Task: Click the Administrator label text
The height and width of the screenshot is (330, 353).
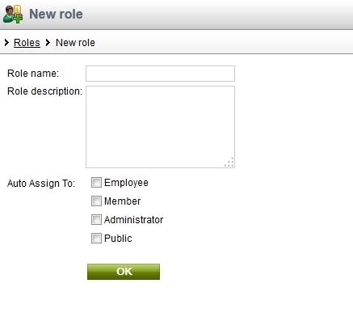Action: (x=134, y=220)
